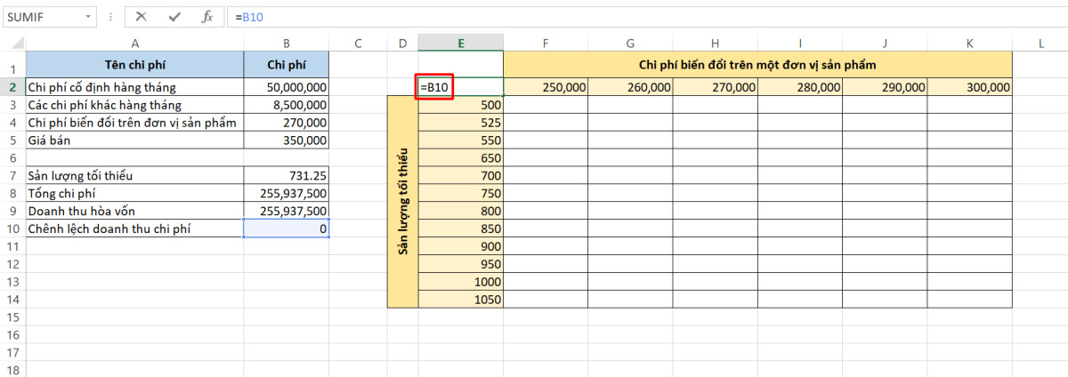Select cell E14 with value 1050
The image size is (1068, 377).
point(461,300)
